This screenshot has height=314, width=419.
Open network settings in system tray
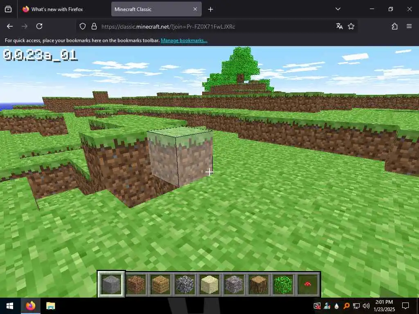tap(356, 306)
